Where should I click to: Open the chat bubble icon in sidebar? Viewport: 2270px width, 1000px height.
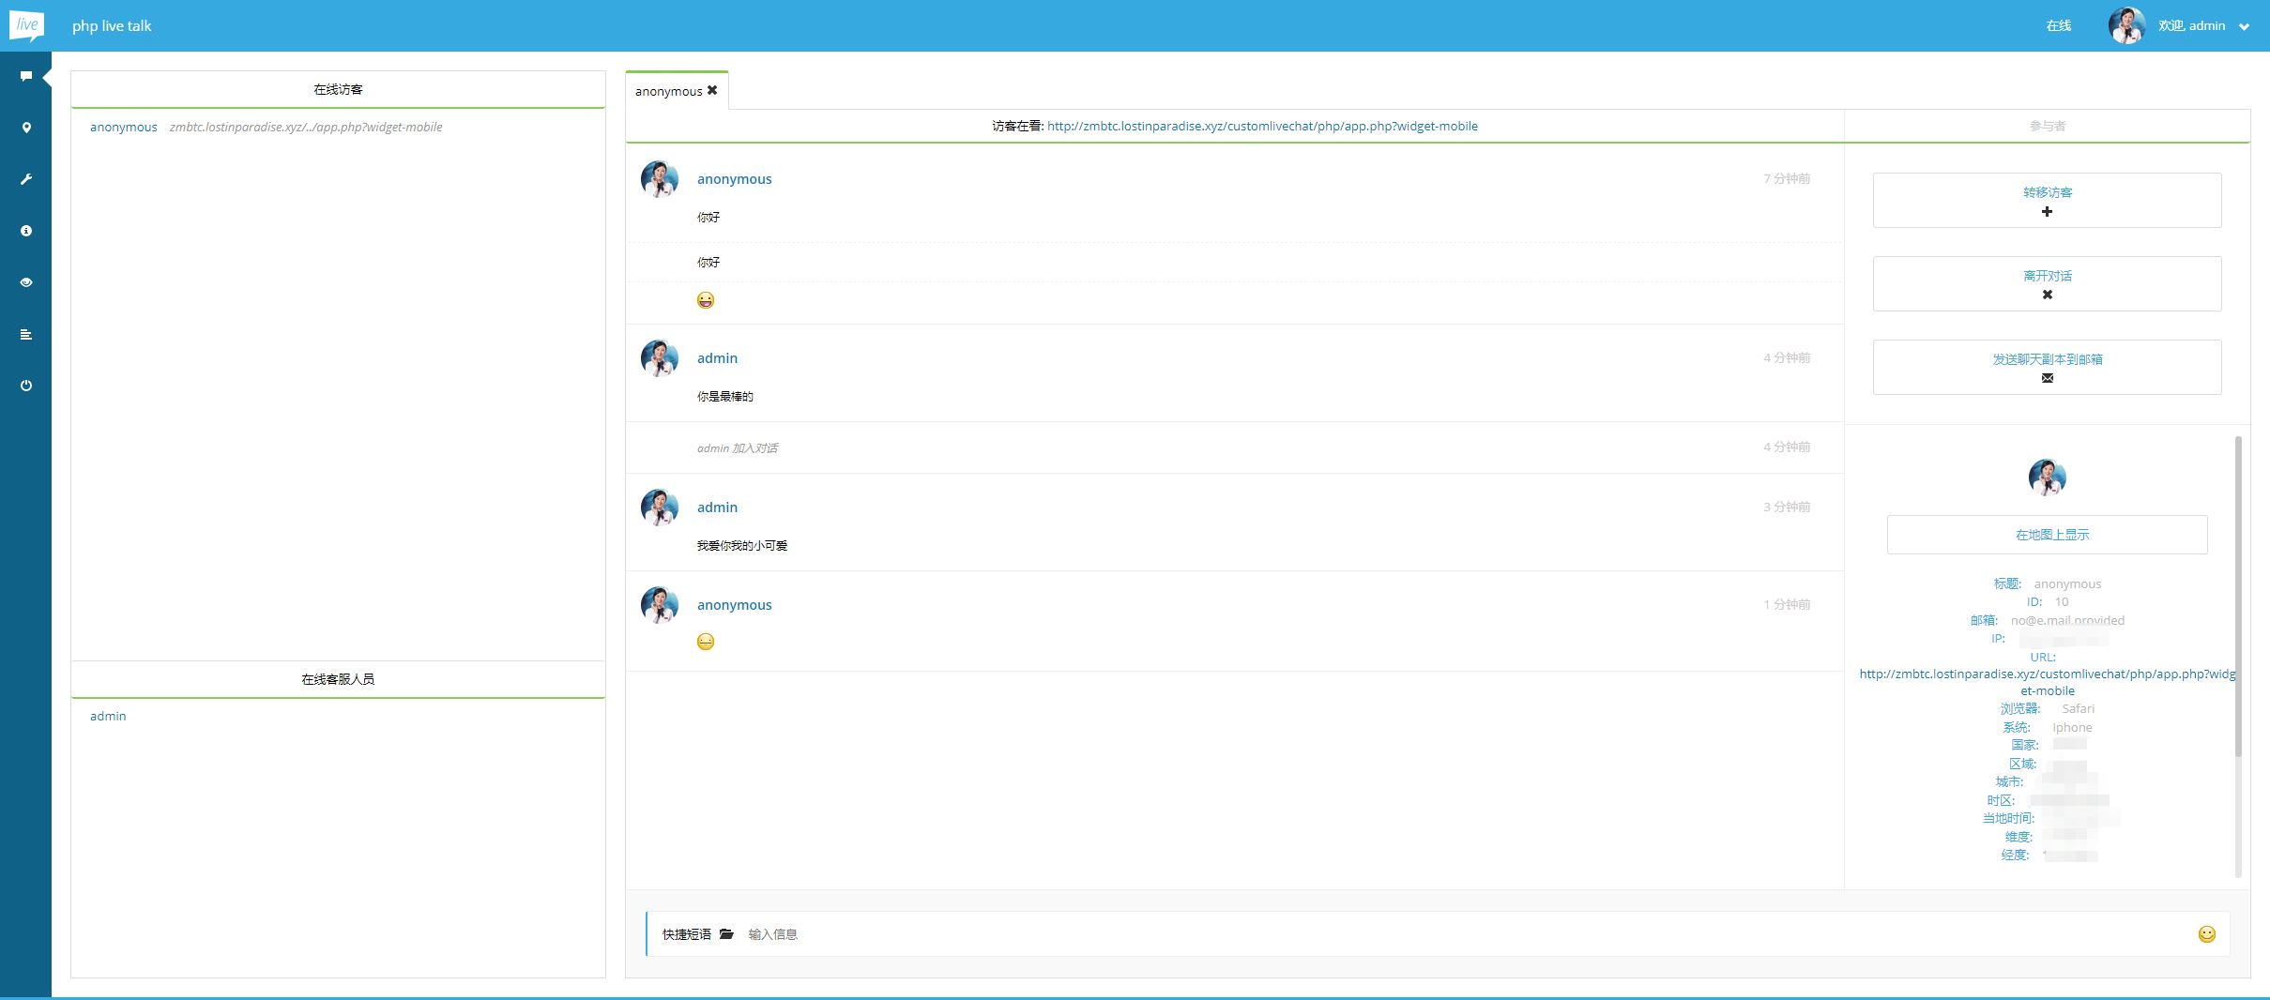(26, 76)
